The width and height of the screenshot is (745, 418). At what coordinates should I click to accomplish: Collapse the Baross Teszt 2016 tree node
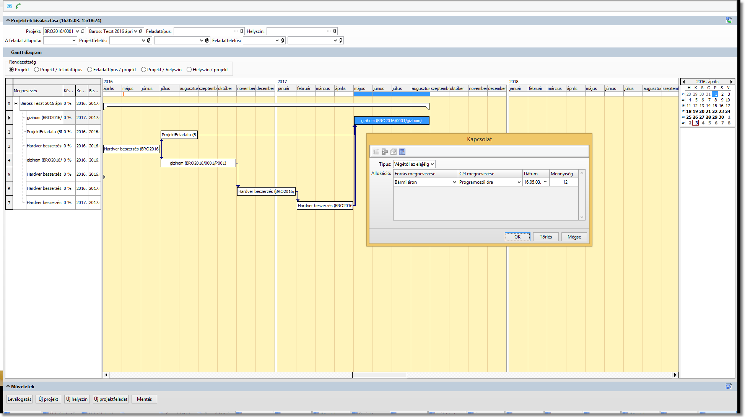pos(16,103)
